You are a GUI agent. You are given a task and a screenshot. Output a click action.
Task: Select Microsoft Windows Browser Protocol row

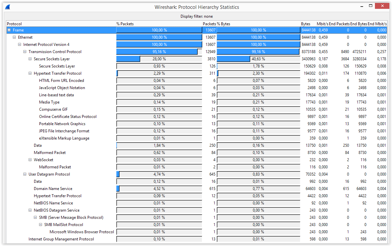click(197, 232)
